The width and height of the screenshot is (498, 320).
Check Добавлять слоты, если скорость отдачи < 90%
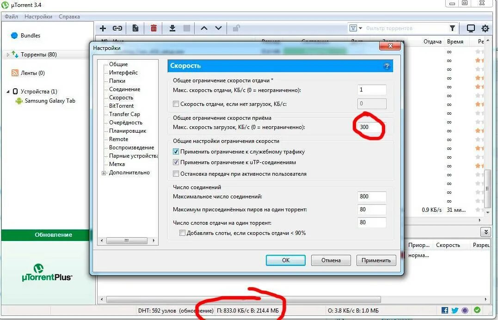pos(182,233)
